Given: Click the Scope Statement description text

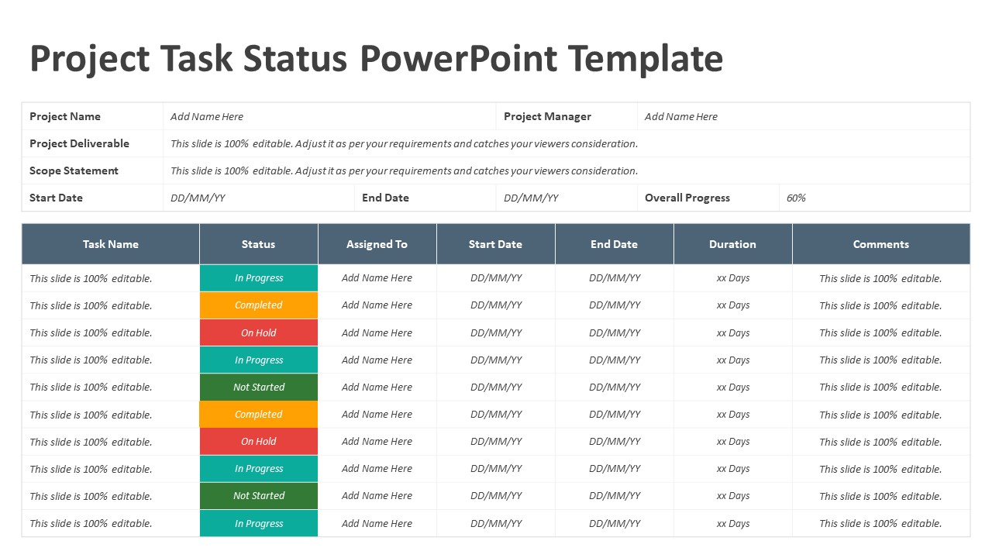Looking at the screenshot, I should [x=404, y=170].
